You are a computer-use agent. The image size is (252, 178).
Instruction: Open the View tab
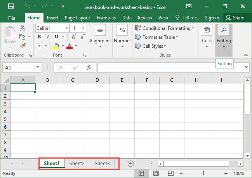point(163,18)
